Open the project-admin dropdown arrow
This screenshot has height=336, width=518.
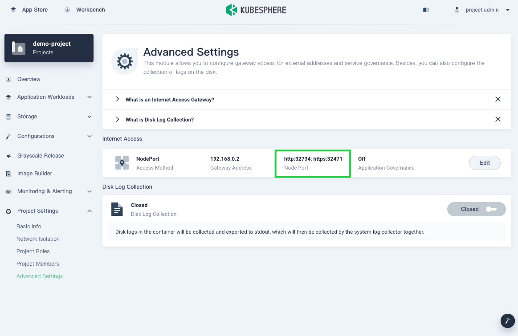click(508, 10)
